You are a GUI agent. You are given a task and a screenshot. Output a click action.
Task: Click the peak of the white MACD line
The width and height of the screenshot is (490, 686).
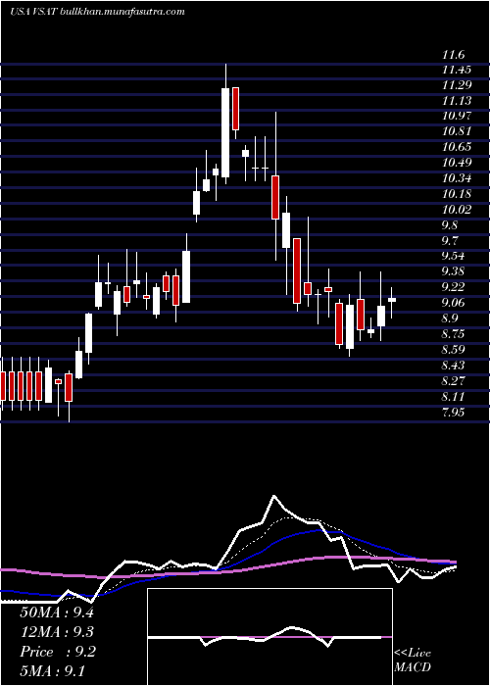point(273,496)
